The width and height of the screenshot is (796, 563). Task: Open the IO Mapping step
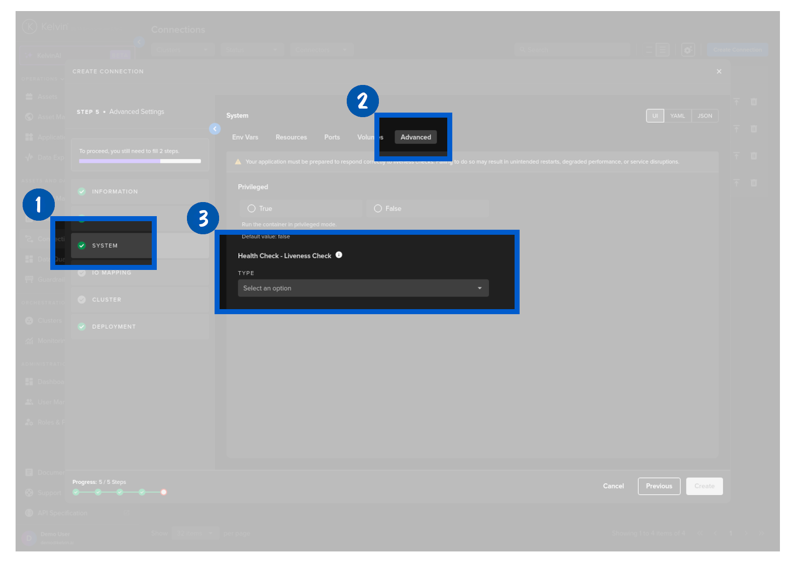point(111,272)
